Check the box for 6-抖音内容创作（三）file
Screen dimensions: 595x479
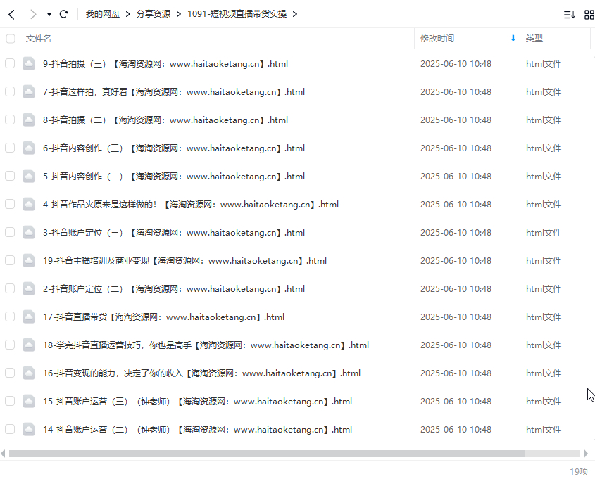10,148
